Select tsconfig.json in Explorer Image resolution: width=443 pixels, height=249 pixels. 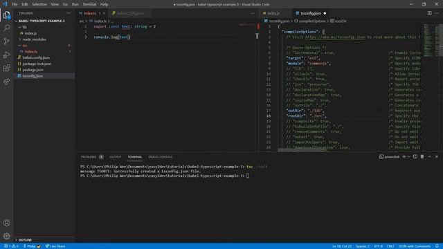tap(44, 76)
